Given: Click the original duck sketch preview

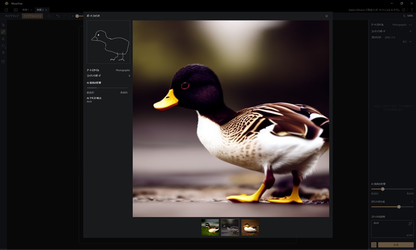Looking at the screenshot, I should click(108, 42).
